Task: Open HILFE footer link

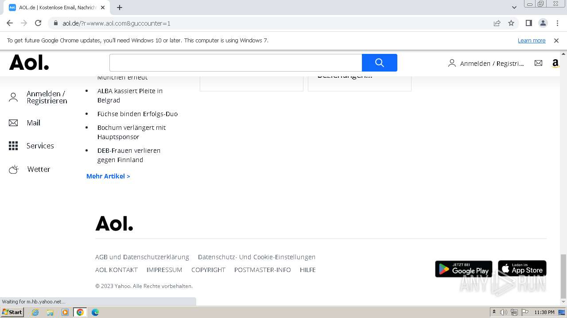Action: [308, 270]
